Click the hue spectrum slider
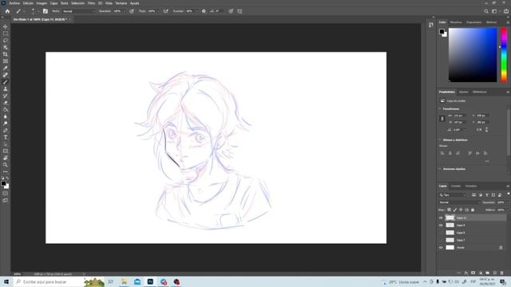Screen dimensions: 511x287 504,55
